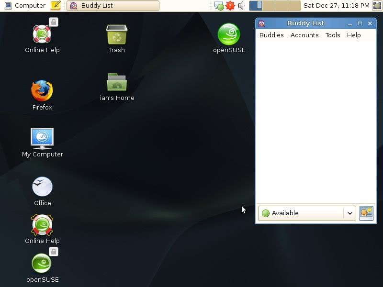
Task: Click the "Firefox" icon label
Action: (x=42, y=107)
